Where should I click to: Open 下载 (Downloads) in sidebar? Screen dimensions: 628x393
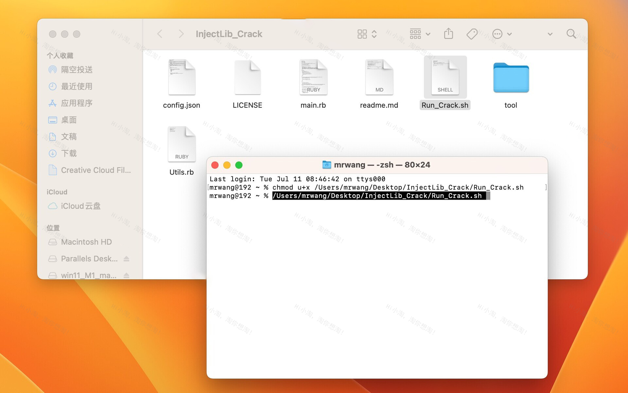pyautogui.click(x=69, y=153)
